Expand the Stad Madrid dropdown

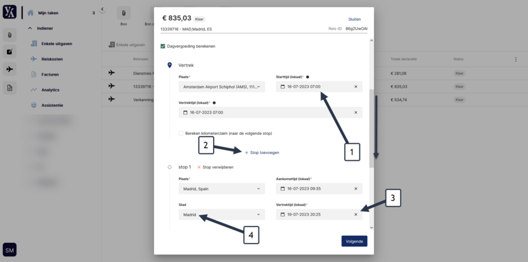pyautogui.click(x=221, y=214)
